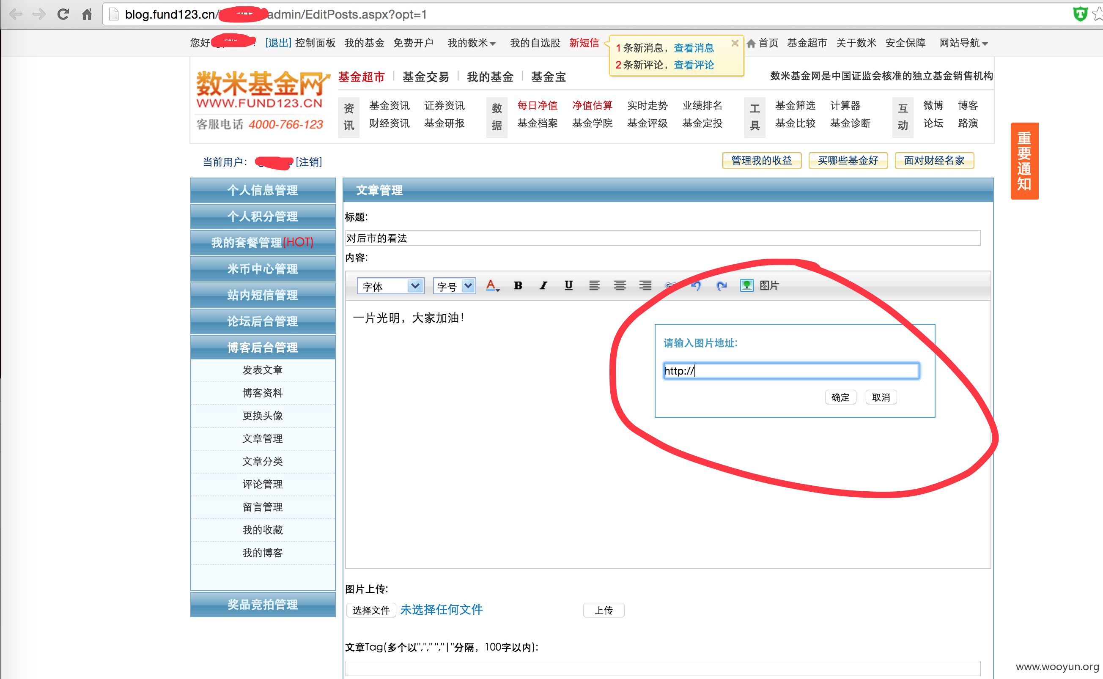Click the [注销] link by current user
1103x679 pixels.
[x=309, y=162]
